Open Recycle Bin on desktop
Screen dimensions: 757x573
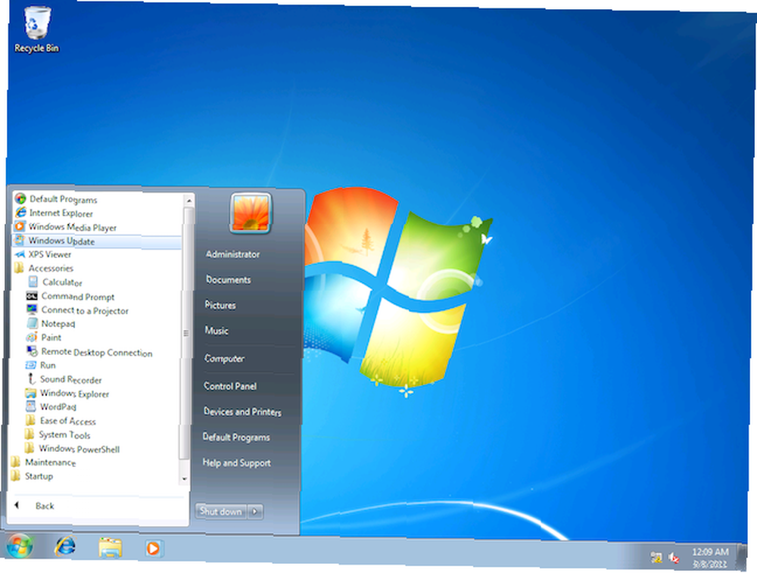coord(36,30)
